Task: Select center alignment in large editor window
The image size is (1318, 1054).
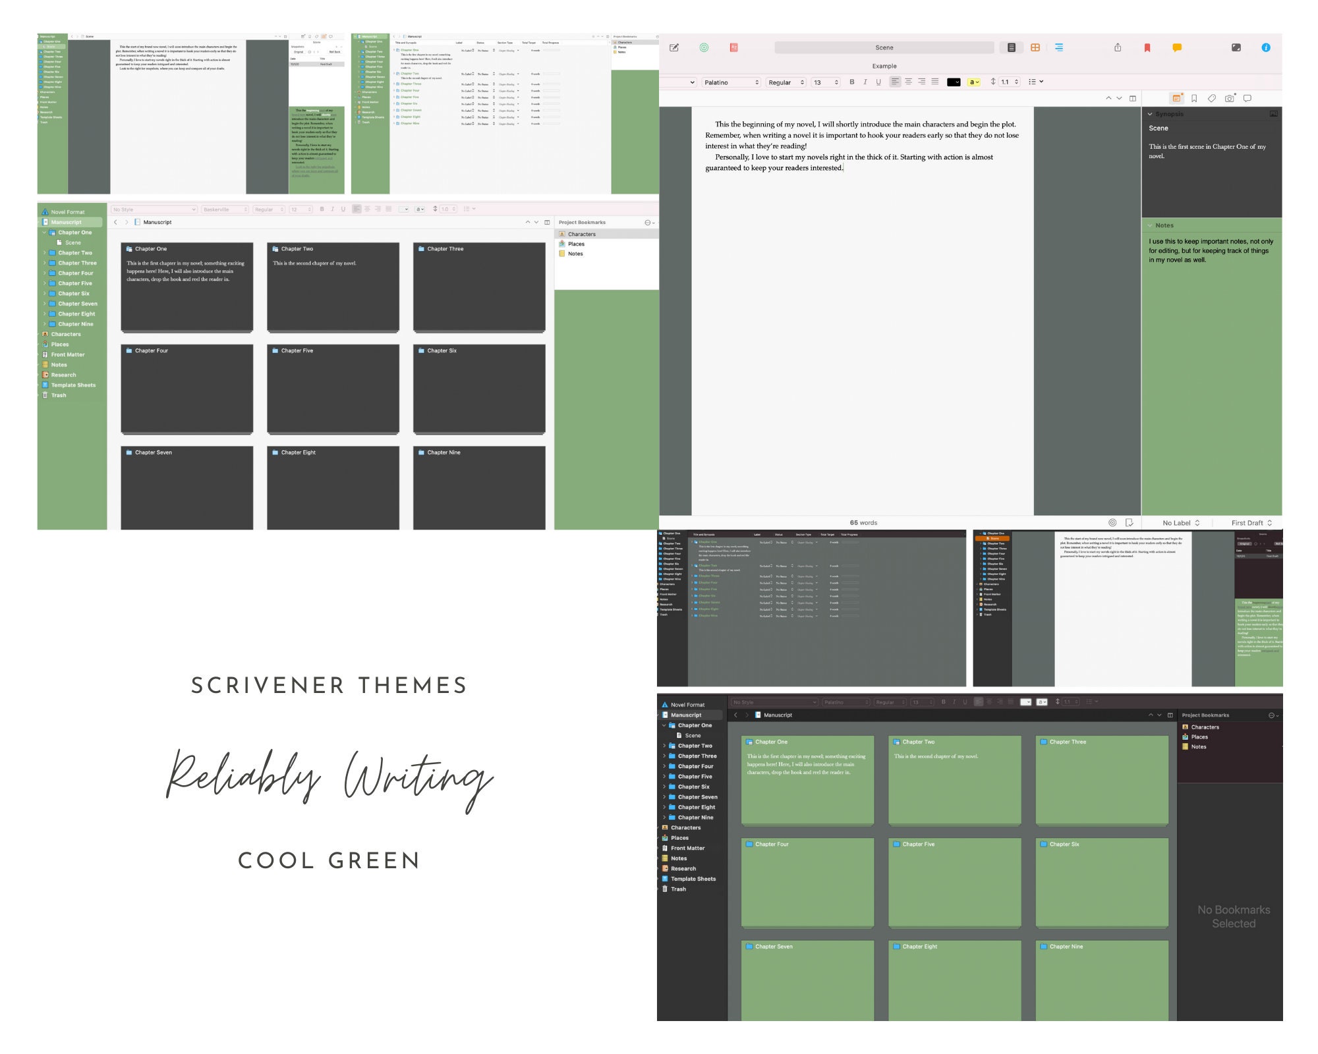Action: pos(908,82)
